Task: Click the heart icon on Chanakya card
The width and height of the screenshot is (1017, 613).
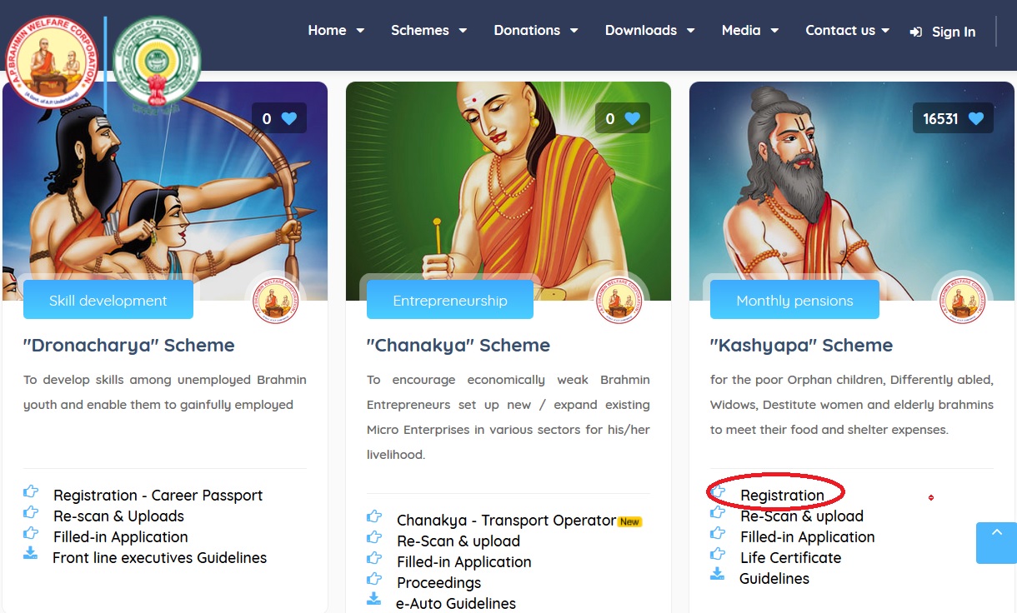Action: [633, 118]
